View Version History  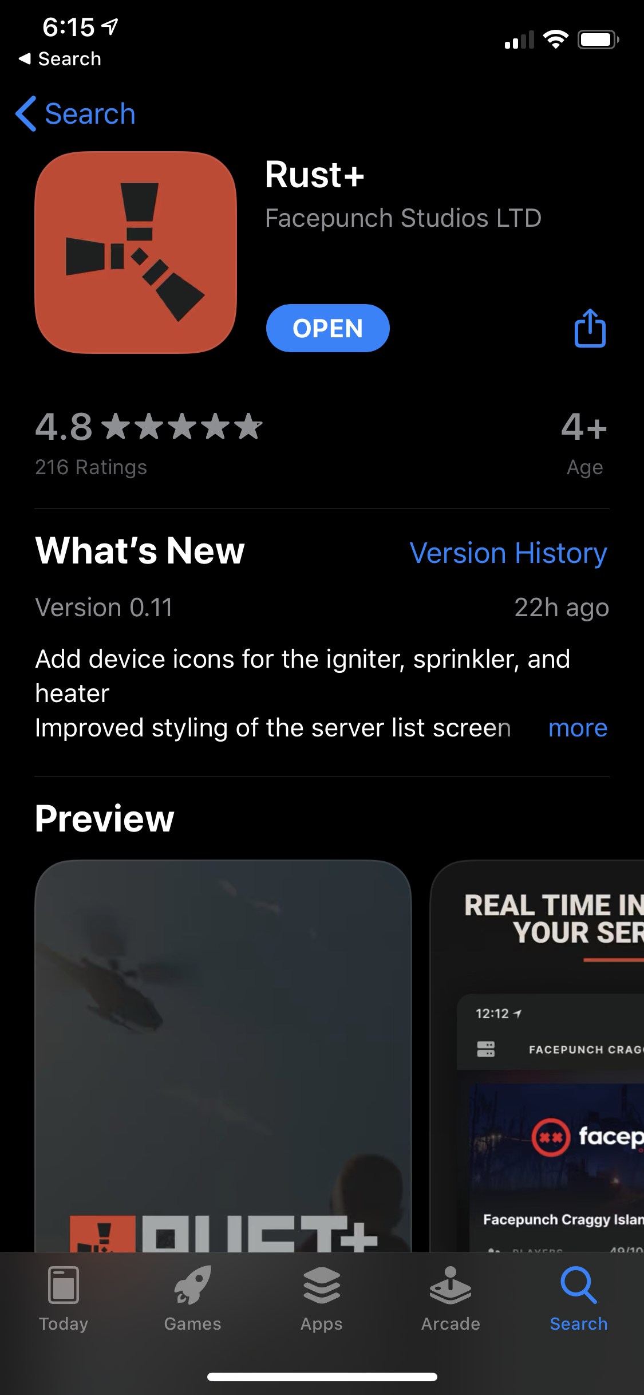pos(508,553)
